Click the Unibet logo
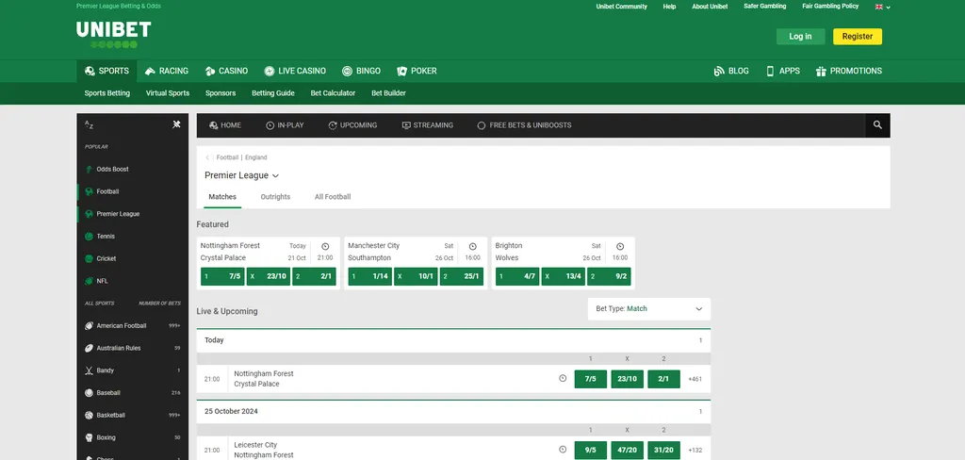 click(x=113, y=35)
